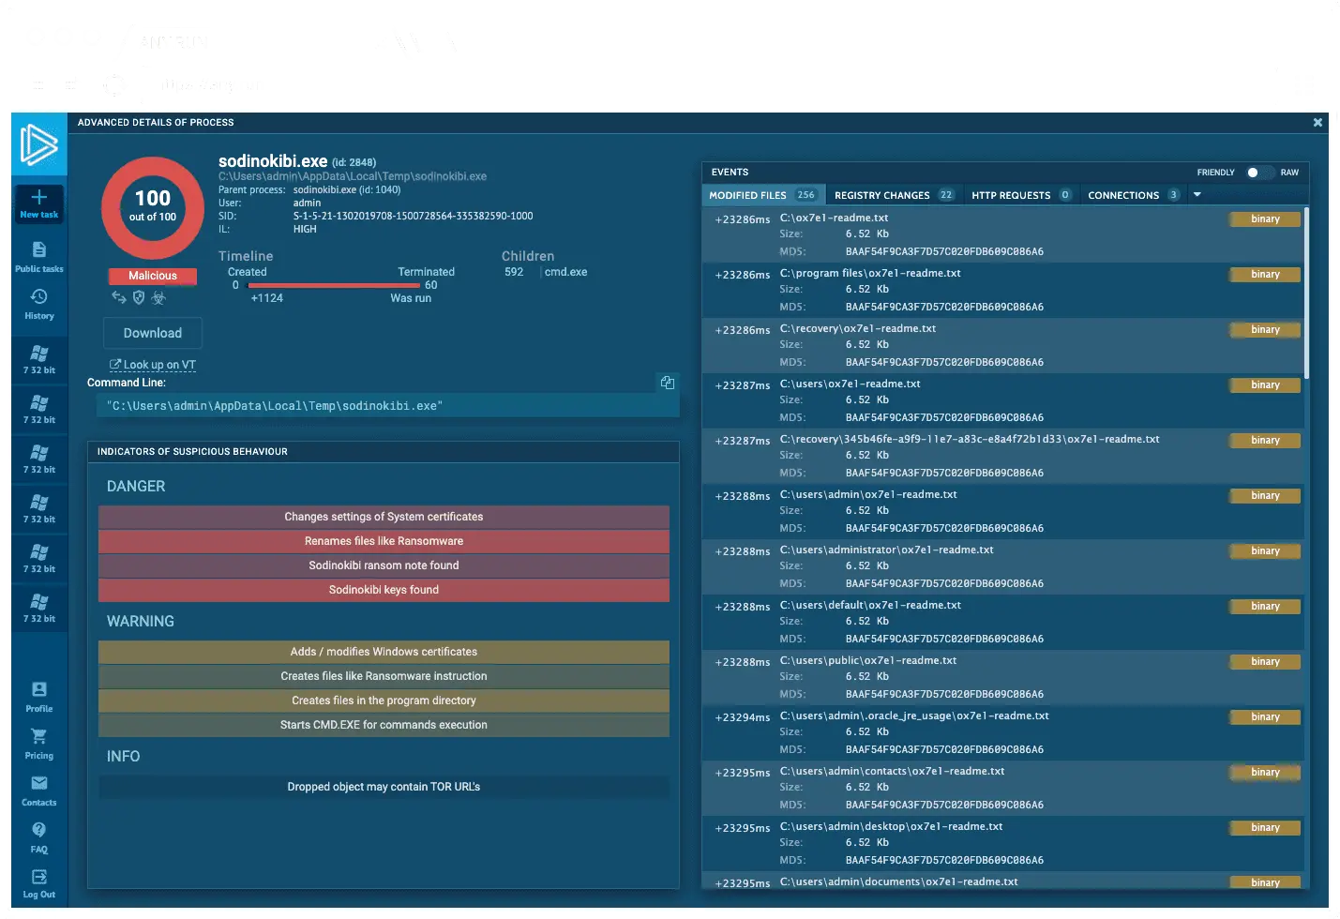Click the red process timeline bar
This screenshot has width=1340, height=919.
click(333, 285)
